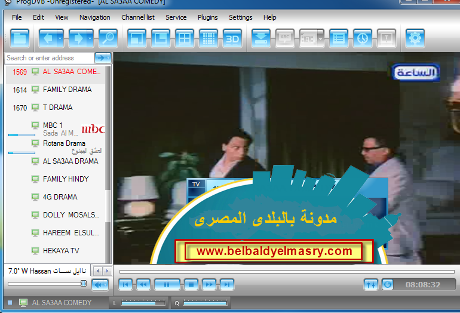
Task: Click the circular refresh icon beside the clock
Action: pos(388,284)
